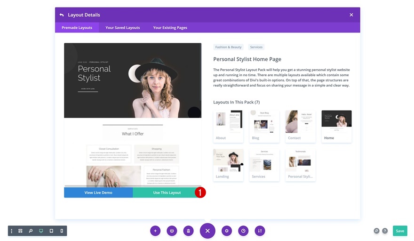The height and width of the screenshot is (241, 414).
Task: Click the portability import export arrows icon
Action: 260,231
